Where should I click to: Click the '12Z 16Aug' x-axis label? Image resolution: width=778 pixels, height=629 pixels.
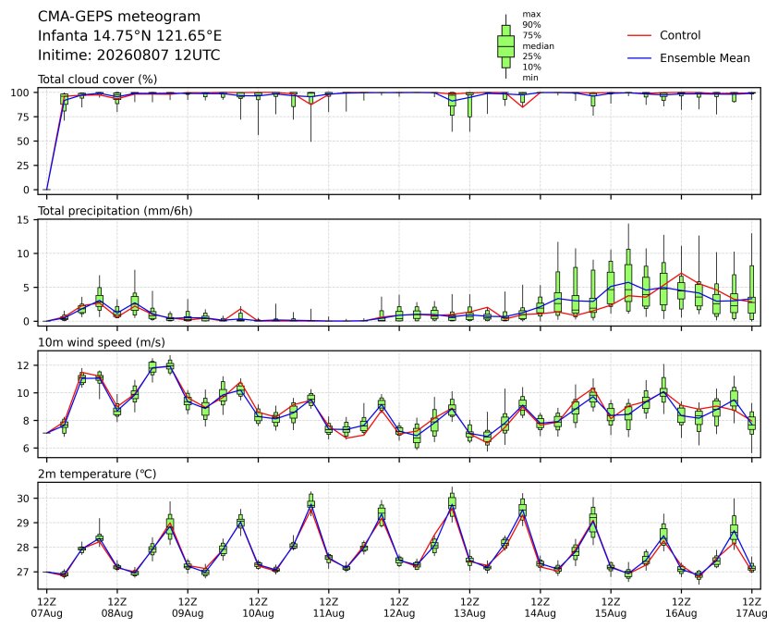(681, 608)
